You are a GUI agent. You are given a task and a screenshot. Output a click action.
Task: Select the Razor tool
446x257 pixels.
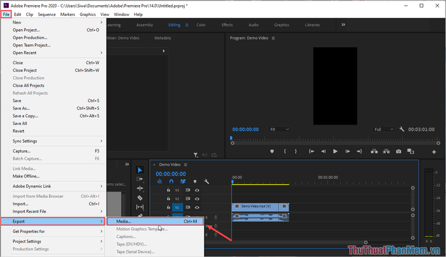(140, 198)
